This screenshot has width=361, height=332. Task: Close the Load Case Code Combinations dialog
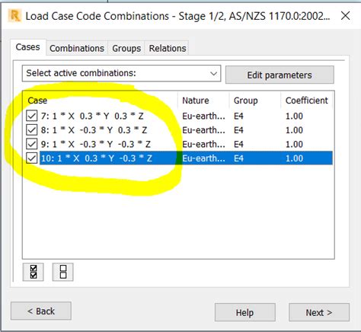(346, 16)
